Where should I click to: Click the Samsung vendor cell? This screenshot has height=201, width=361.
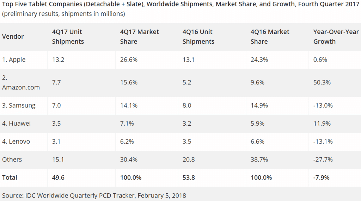19,106
